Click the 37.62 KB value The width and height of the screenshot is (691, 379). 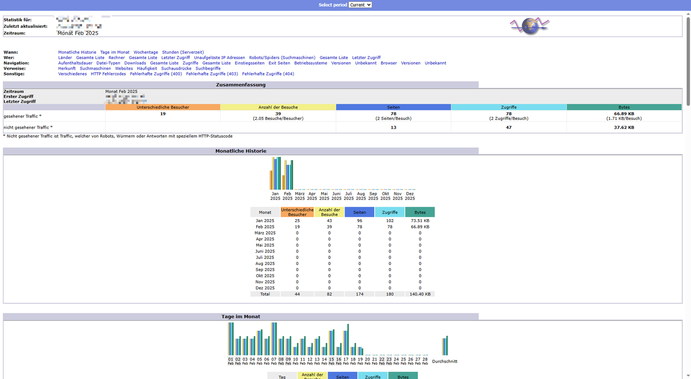coord(624,128)
